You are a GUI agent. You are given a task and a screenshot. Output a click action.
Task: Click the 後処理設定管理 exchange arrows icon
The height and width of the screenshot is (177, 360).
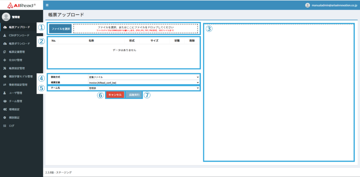(x=5, y=85)
